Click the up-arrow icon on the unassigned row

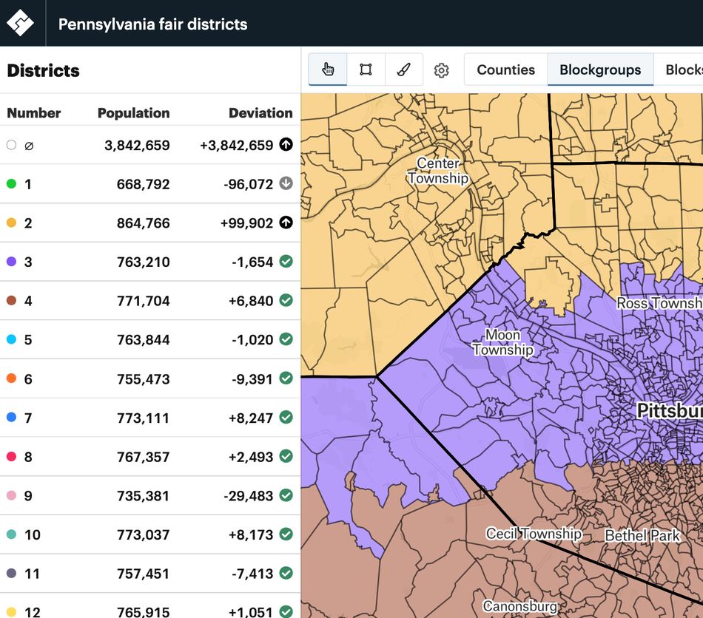[286, 145]
